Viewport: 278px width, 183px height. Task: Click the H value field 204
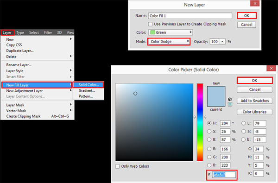(225, 123)
